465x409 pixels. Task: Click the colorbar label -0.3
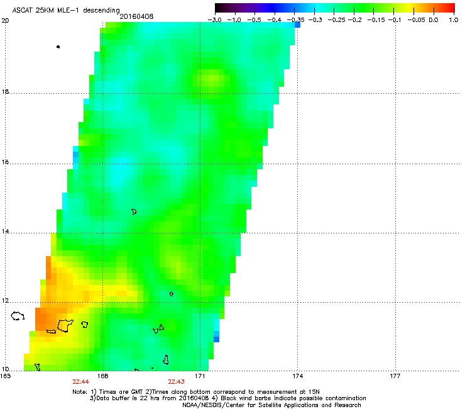coord(315,20)
